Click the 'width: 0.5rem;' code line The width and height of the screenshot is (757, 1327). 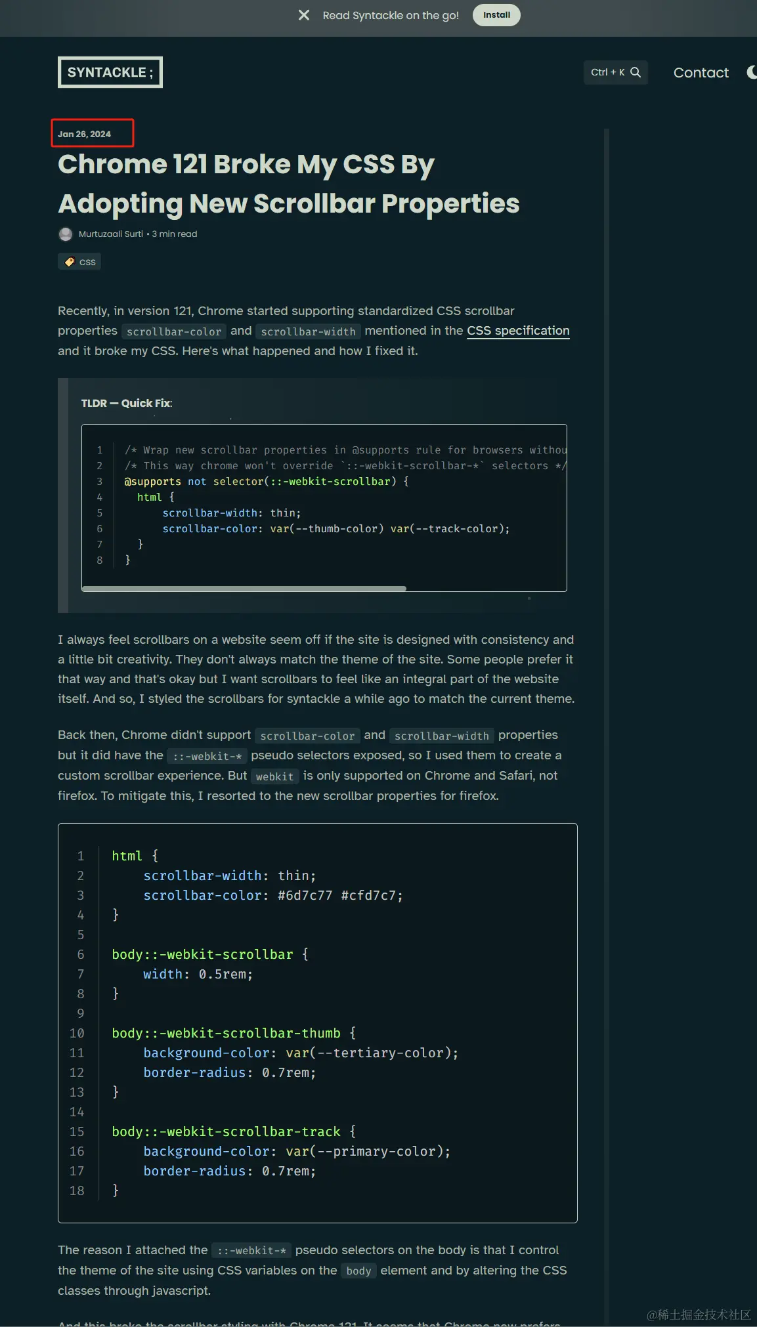[198, 974]
